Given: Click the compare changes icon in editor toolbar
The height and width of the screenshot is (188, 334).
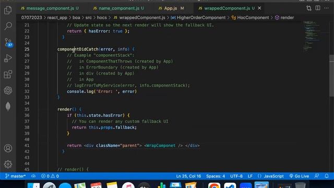Looking at the screenshot, I should tap(309, 8).
